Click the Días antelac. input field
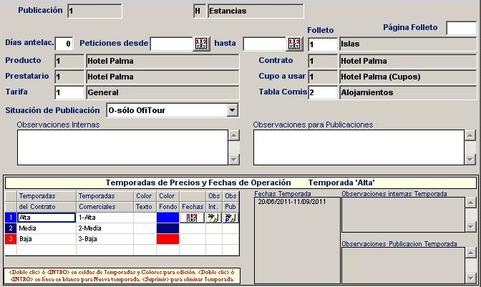The image size is (481, 287). (64, 44)
